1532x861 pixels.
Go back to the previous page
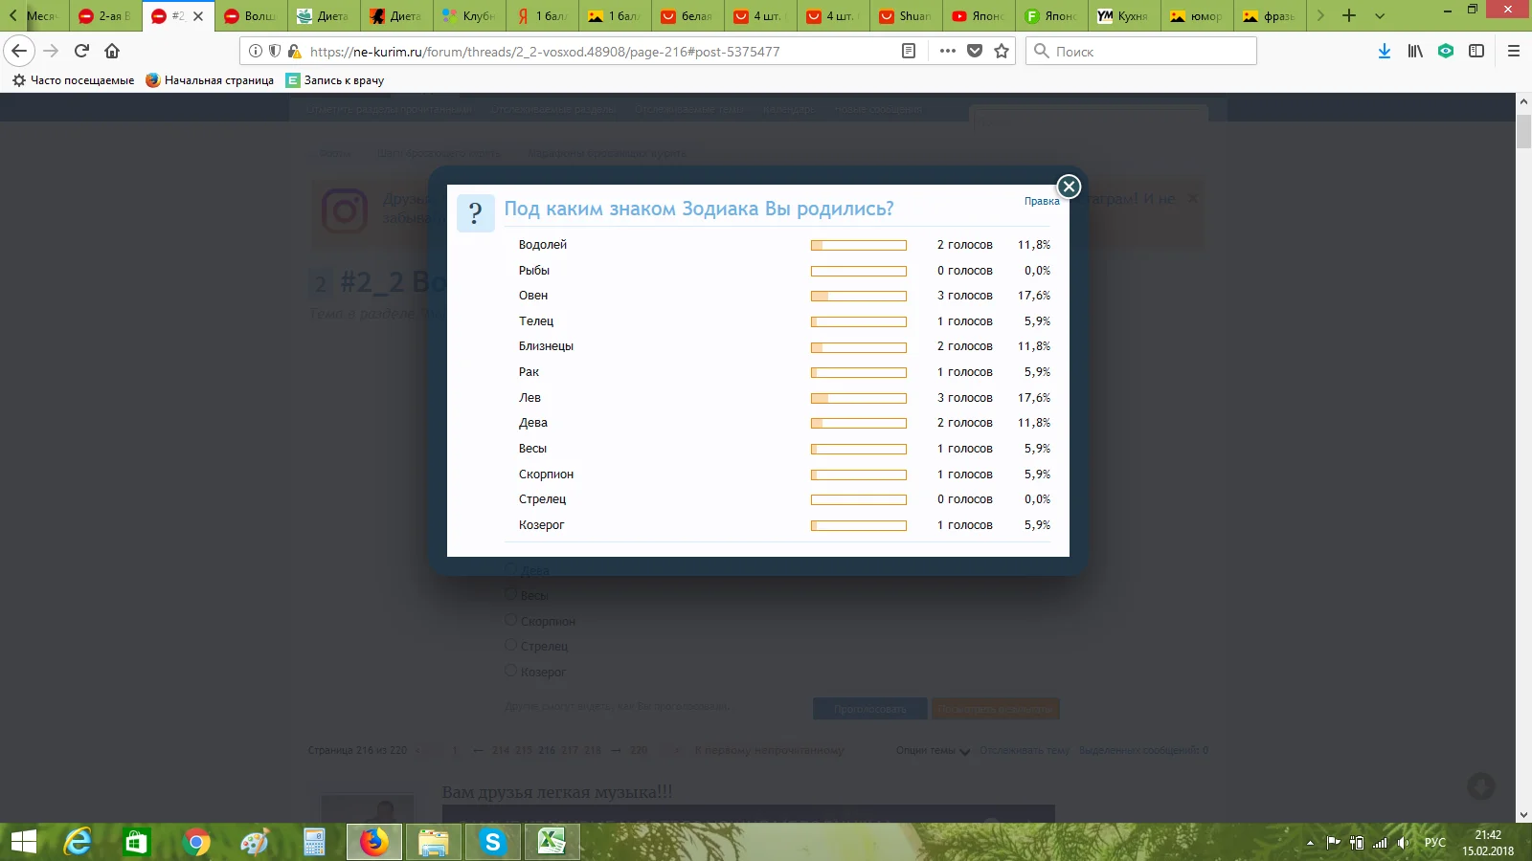click(19, 51)
